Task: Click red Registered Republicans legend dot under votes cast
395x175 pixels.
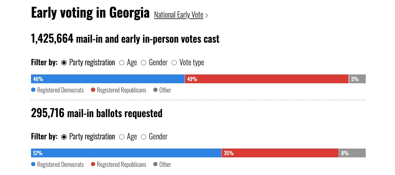Action: pyautogui.click(x=93, y=90)
